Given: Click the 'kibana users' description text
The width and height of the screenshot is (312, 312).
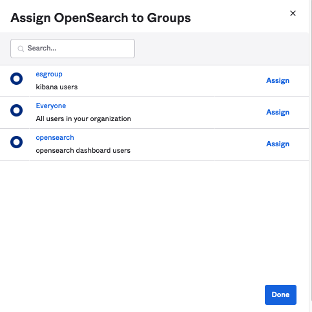Looking at the screenshot, I should click(57, 87).
